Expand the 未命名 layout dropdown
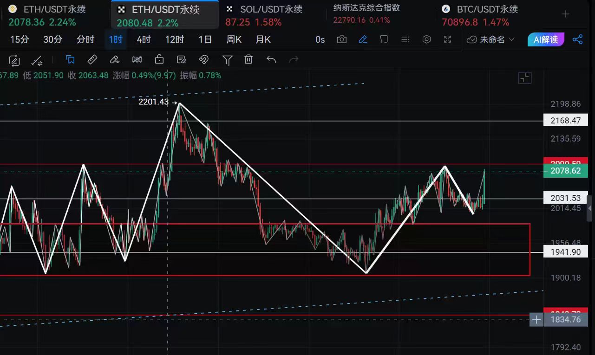The height and width of the screenshot is (355, 595). 491,39
